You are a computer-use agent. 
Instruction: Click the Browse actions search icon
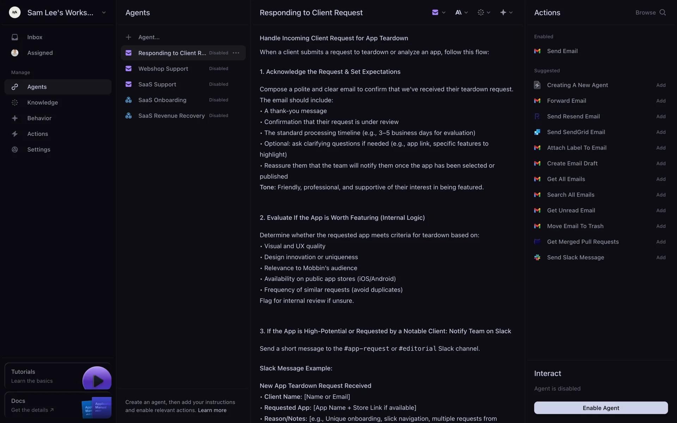[x=663, y=12]
